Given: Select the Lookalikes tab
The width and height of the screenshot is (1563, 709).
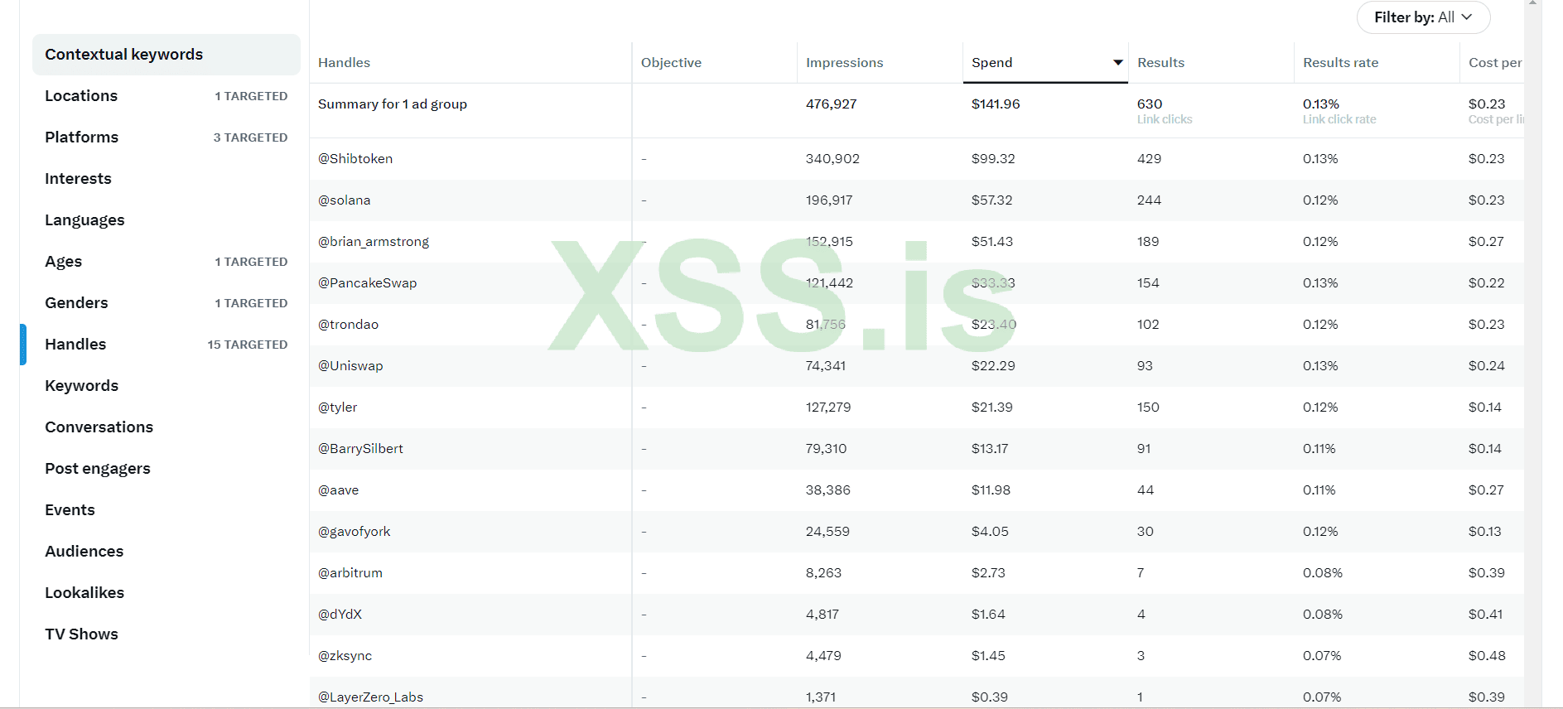Looking at the screenshot, I should (x=84, y=593).
